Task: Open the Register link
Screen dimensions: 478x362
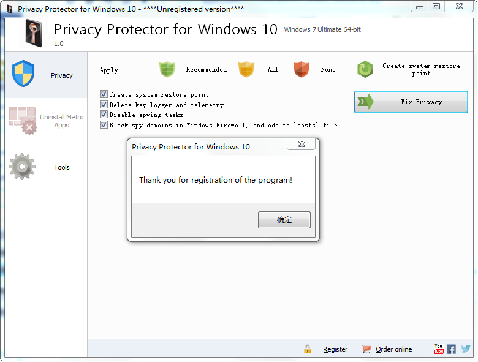Action: pos(335,349)
